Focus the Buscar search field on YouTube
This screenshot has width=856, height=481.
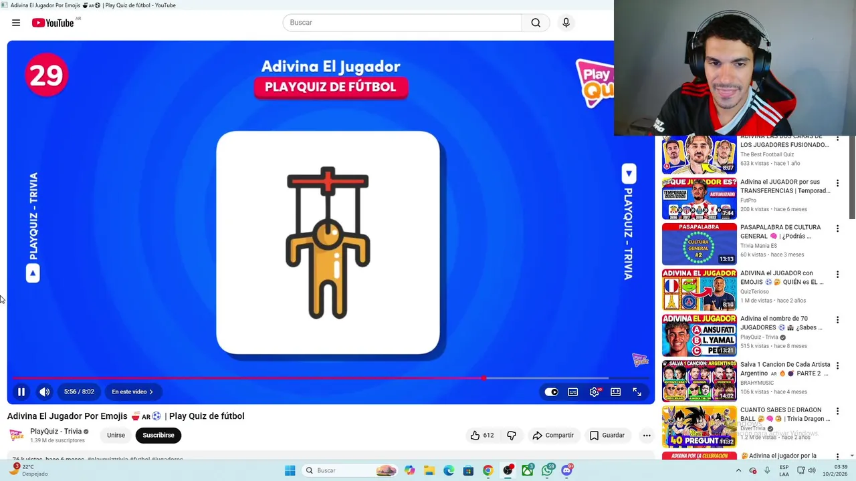coord(402,23)
